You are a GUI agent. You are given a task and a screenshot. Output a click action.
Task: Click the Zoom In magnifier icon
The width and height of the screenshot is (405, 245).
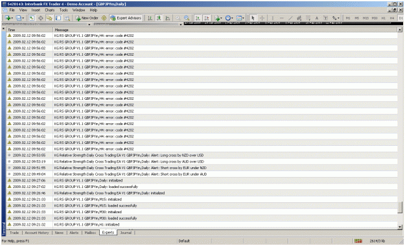point(178,18)
